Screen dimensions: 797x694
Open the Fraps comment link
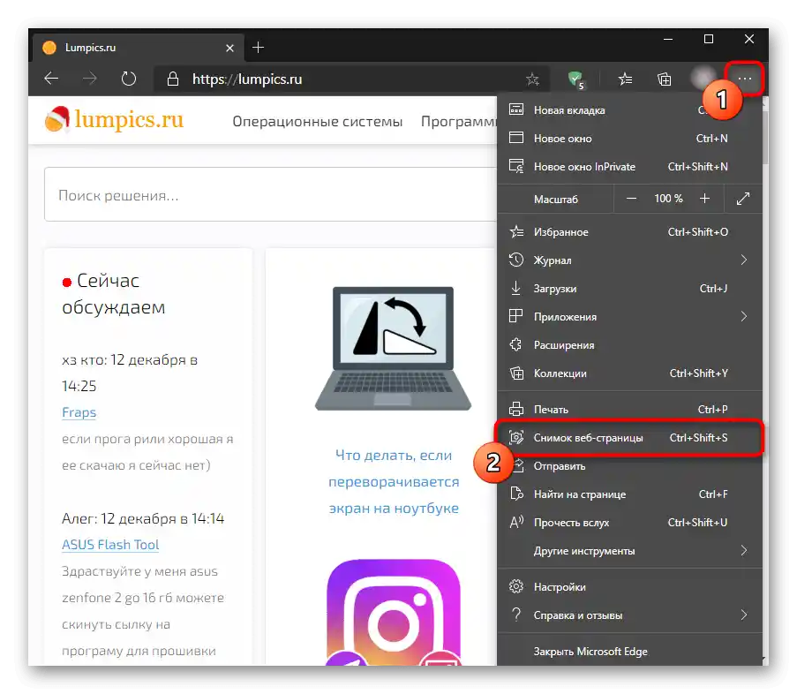point(79,412)
